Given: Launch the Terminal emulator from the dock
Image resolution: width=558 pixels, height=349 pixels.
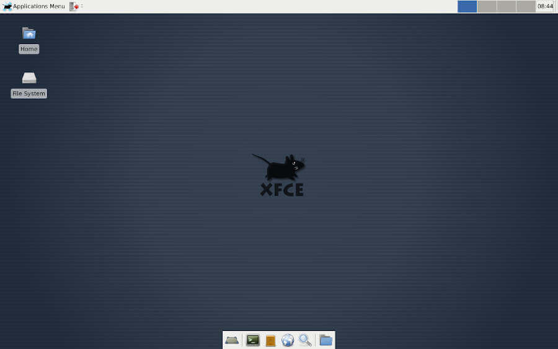Looking at the screenshot, I should click(x=253, y=340).
